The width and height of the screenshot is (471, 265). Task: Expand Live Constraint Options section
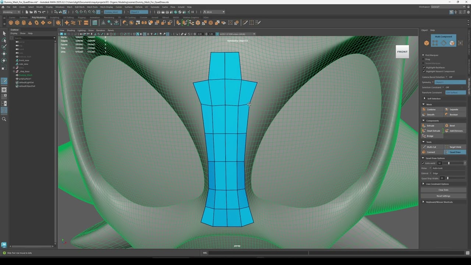423,184
